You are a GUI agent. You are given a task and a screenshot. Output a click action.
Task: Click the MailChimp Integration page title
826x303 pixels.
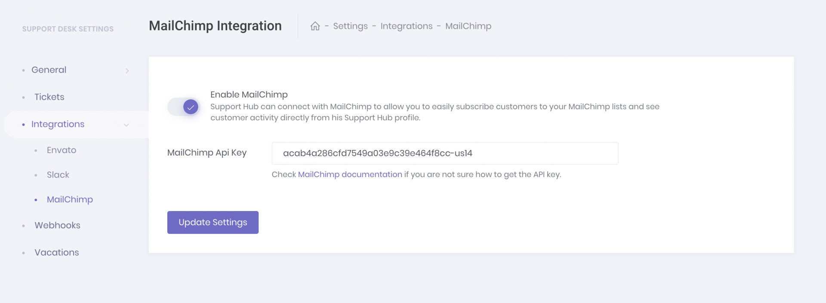[x=215, y=26]
